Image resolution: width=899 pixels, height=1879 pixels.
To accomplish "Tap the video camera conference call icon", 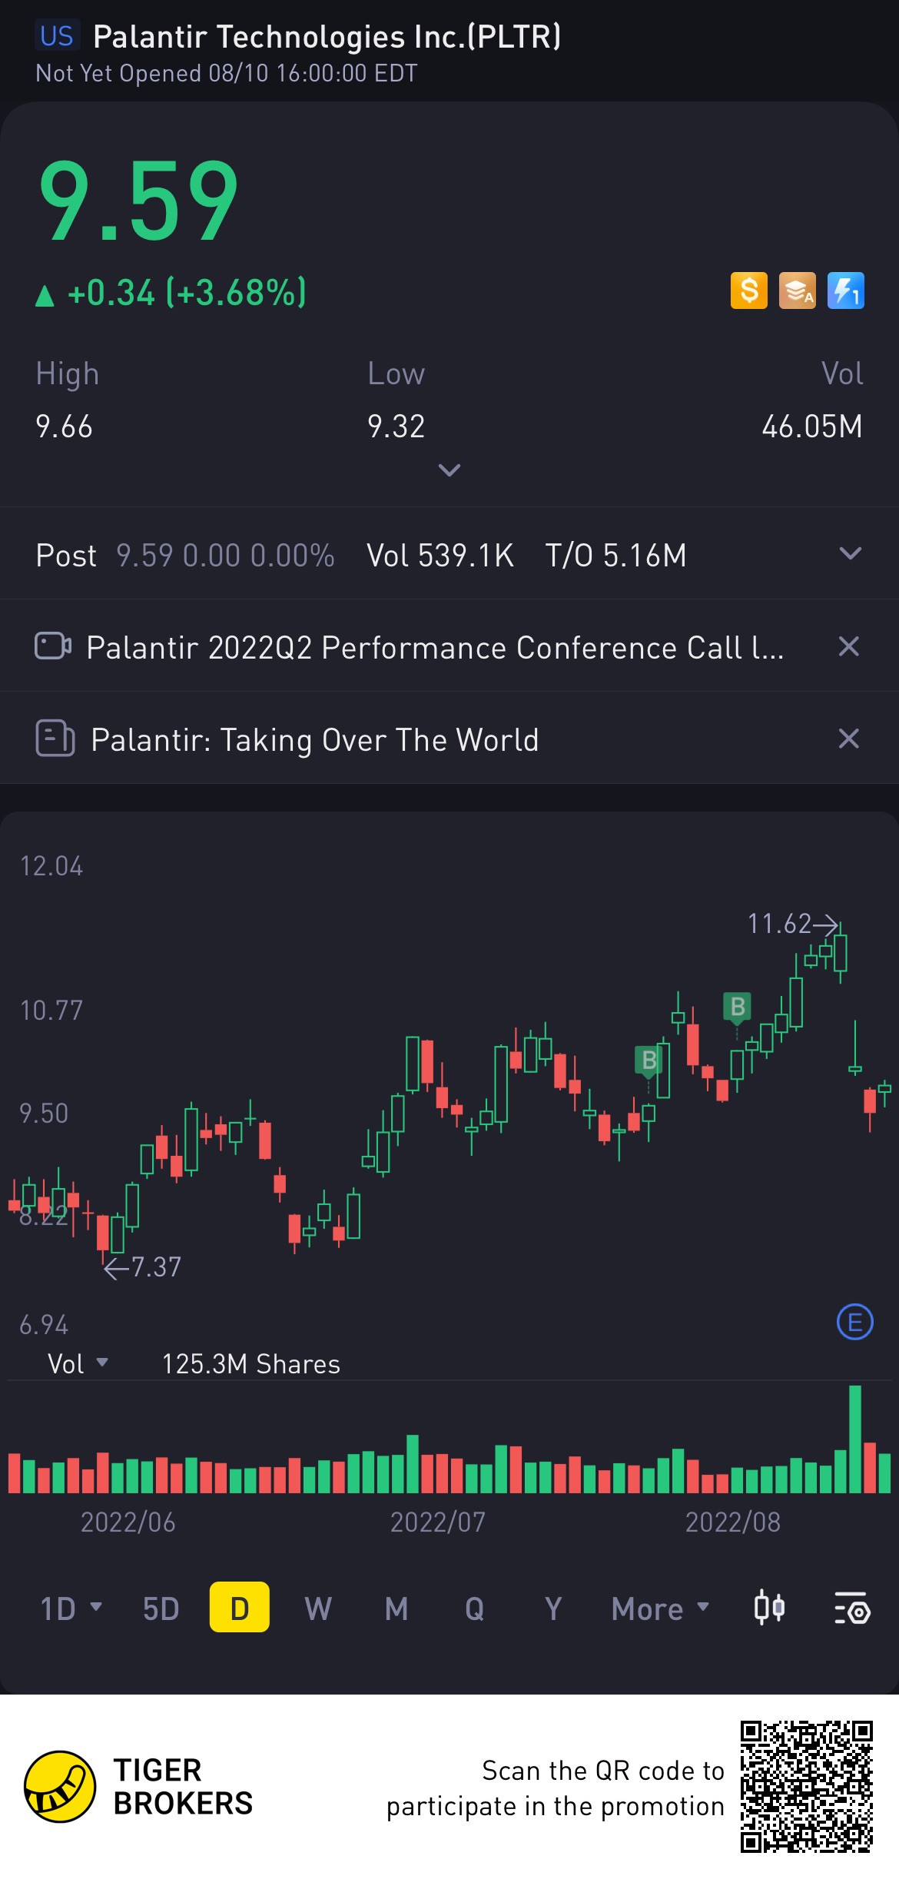I will pyautogui.click(x=53, y=646).
